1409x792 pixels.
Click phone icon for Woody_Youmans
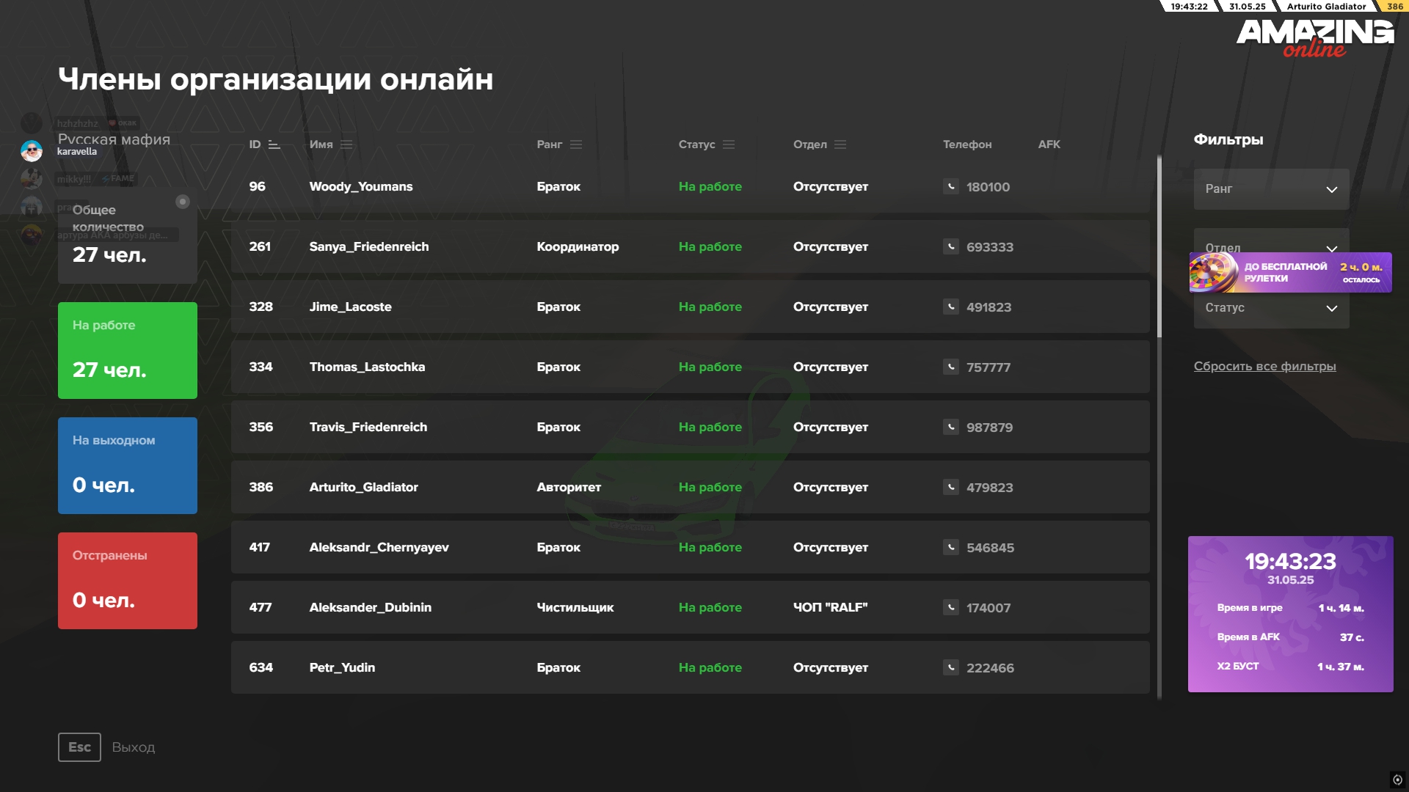coord(950,187)
